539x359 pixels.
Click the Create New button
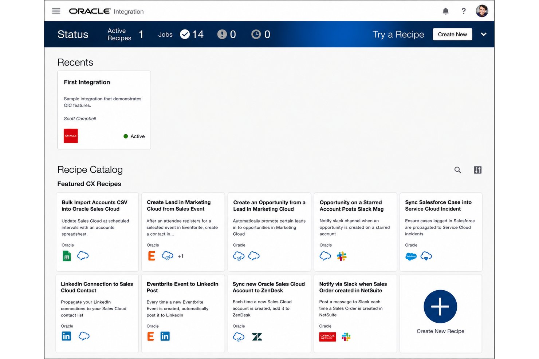[452, 34]
